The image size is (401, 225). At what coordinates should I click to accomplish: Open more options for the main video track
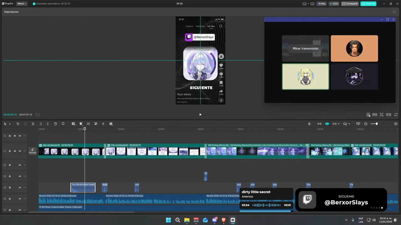click(x=25, y=151)
